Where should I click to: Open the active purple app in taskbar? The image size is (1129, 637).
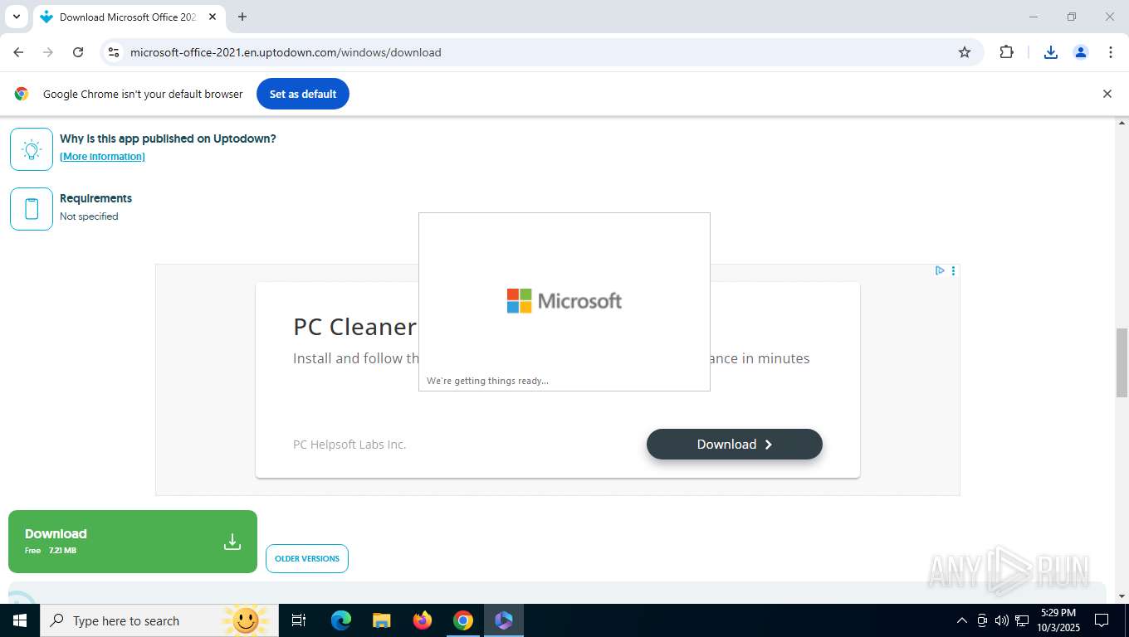pos(504,620)
